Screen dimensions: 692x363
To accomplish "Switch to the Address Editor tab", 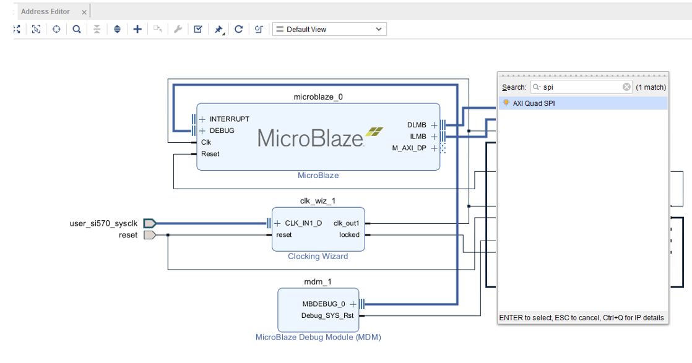I will [45, 12].
